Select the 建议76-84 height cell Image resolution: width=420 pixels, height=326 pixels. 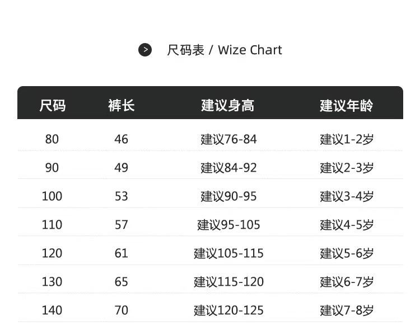pos(228,139)
